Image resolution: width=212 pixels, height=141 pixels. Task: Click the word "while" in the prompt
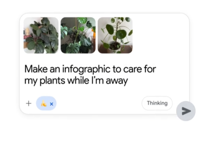(x=78, y=80)
